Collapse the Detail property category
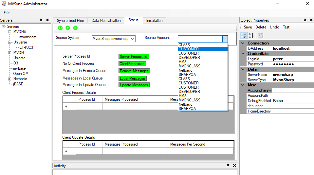314x175 pixels. (243, 69)
